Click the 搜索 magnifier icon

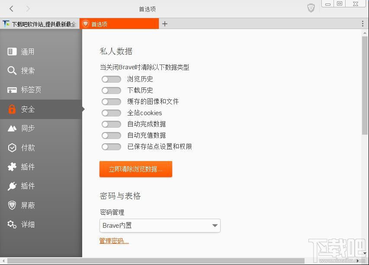12,71
